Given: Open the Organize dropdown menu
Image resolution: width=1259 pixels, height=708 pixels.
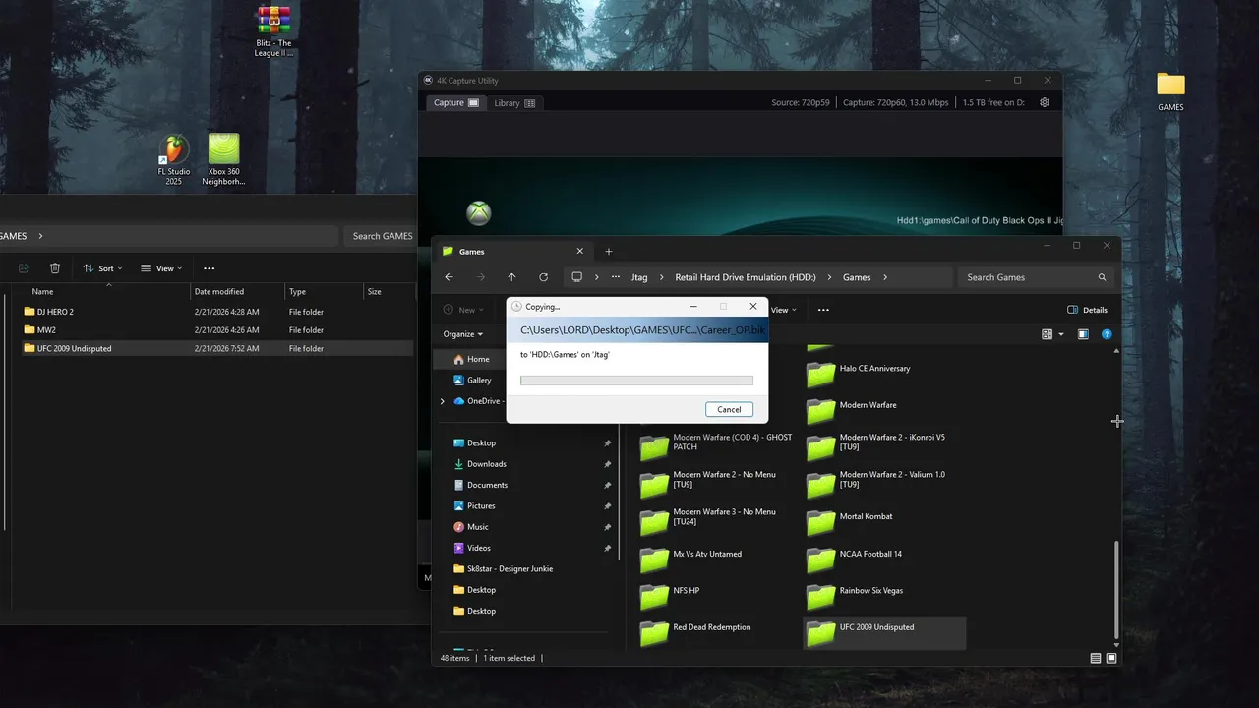Looking at the screenshot, I should click(462, 334).
